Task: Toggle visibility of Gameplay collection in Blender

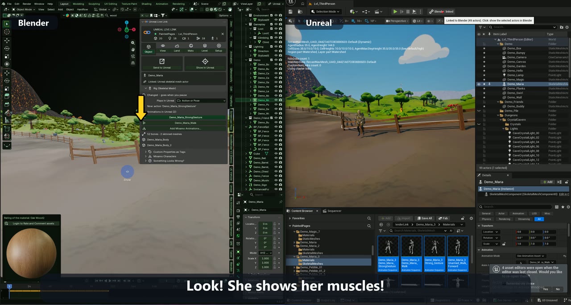Action: pos(276,24)
